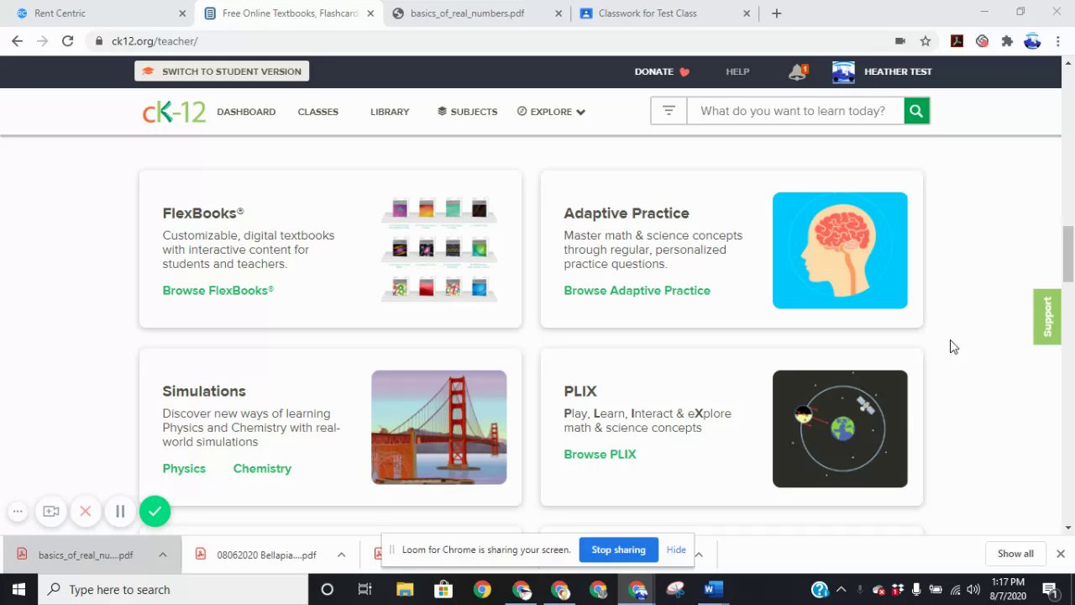The height and width of the screenshot is (605, 1075).
Task: Click the Windows taskbar search box
Action: pyautogui.click(x=173, y=589)
